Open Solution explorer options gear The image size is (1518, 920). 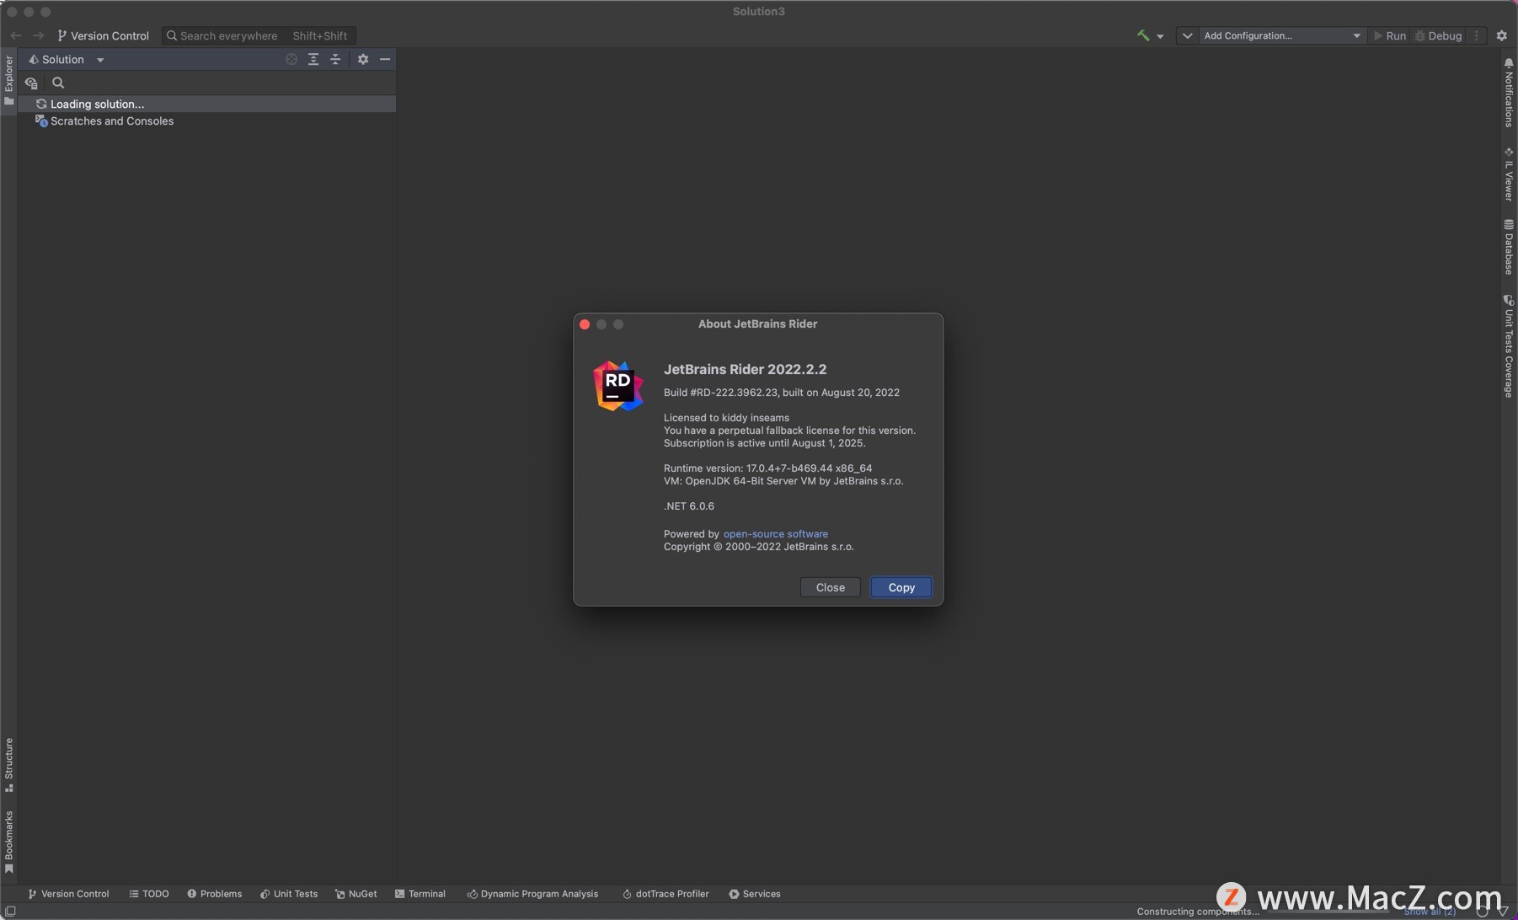click(x=363, y=59)
